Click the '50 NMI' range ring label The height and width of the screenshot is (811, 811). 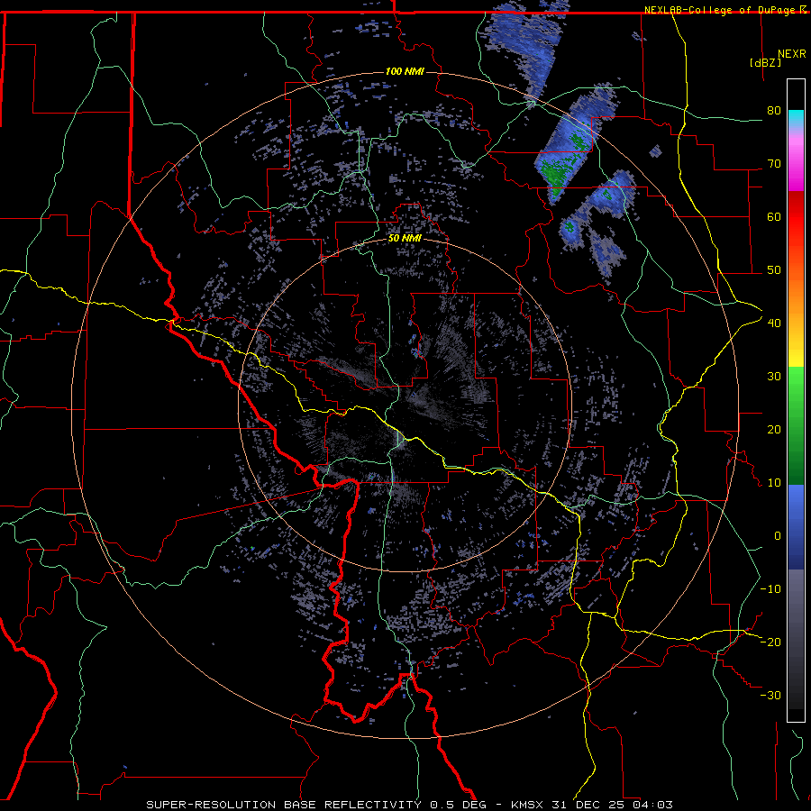click(405, 239)
